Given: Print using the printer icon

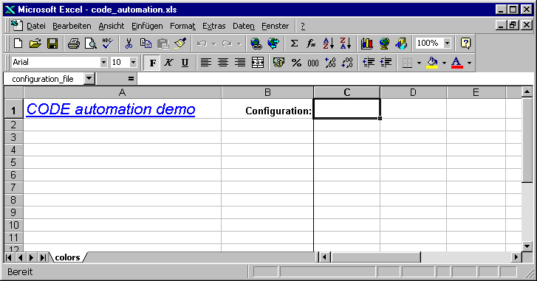Looking at the screenshot, I should pos(73,44).
